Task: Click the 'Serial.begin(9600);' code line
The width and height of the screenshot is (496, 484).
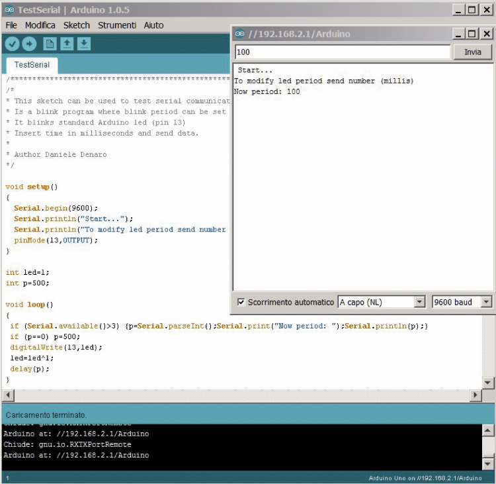Action: [56, 208]
